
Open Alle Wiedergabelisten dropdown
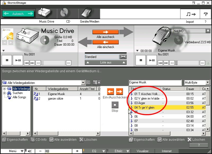pos(83,83)
